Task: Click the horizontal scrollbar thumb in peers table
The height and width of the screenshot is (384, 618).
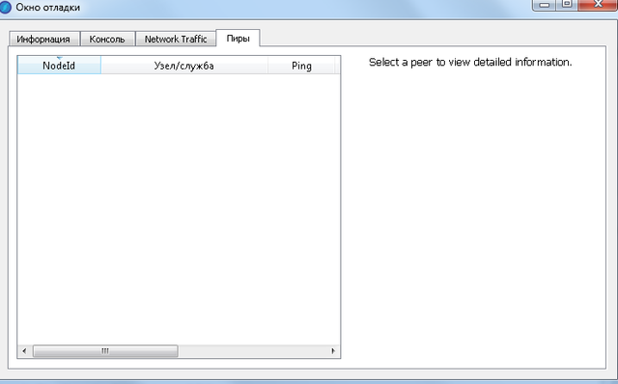Action: tap(105, 351)
